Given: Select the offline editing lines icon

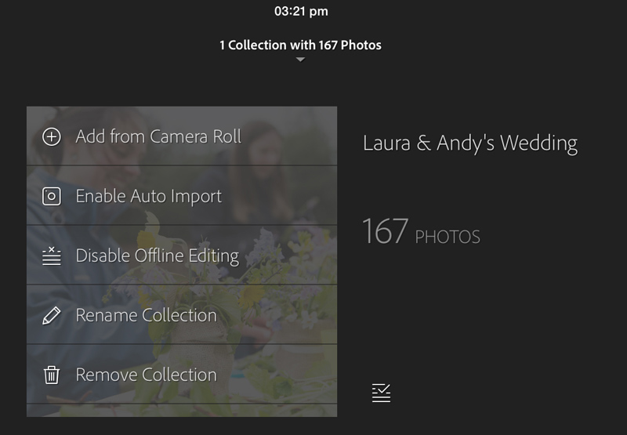Looking at the screenshot, I should 52,256.
